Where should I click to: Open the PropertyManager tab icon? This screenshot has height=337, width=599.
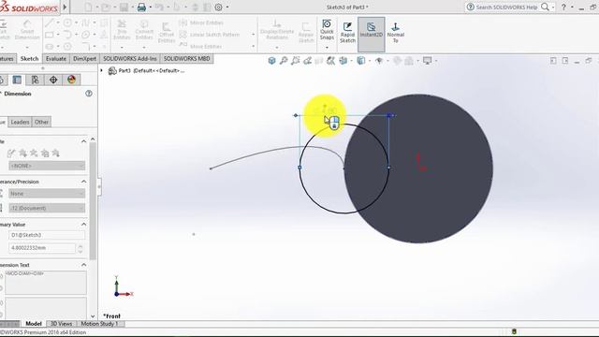point(17,80)
